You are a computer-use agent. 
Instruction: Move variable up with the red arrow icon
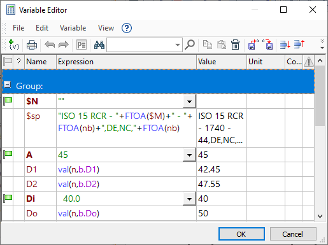click(299, 45)
